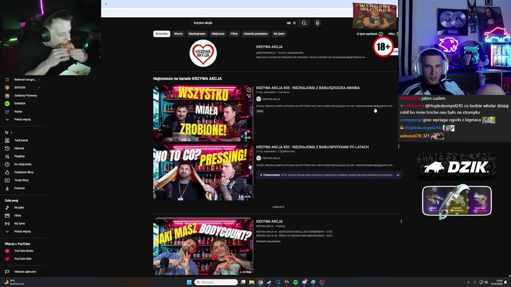The image size is (511, 287).
Task: Open the video titled KRZYWA AKCJA #32
Action: tap(312, 147)
